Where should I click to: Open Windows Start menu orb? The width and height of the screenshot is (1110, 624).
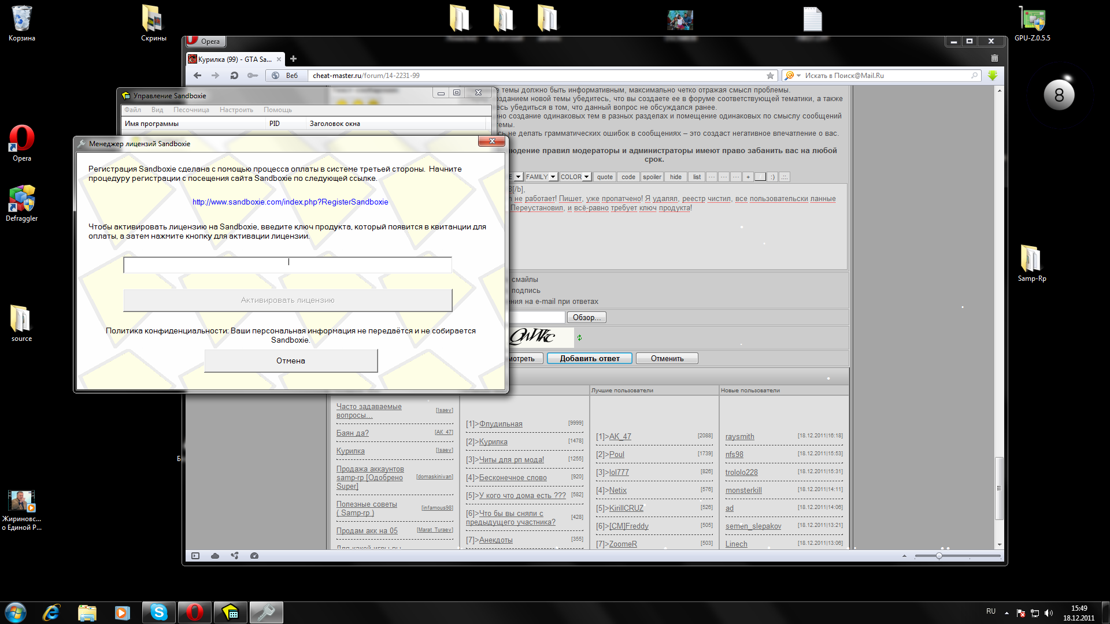click(16, 612)
